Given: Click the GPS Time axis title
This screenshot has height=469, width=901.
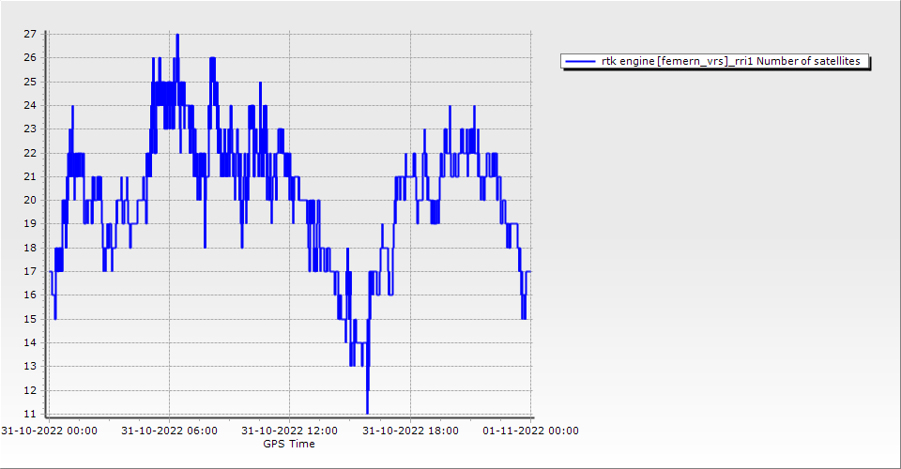Looking at the screenshot, I should tap(289, 445).
